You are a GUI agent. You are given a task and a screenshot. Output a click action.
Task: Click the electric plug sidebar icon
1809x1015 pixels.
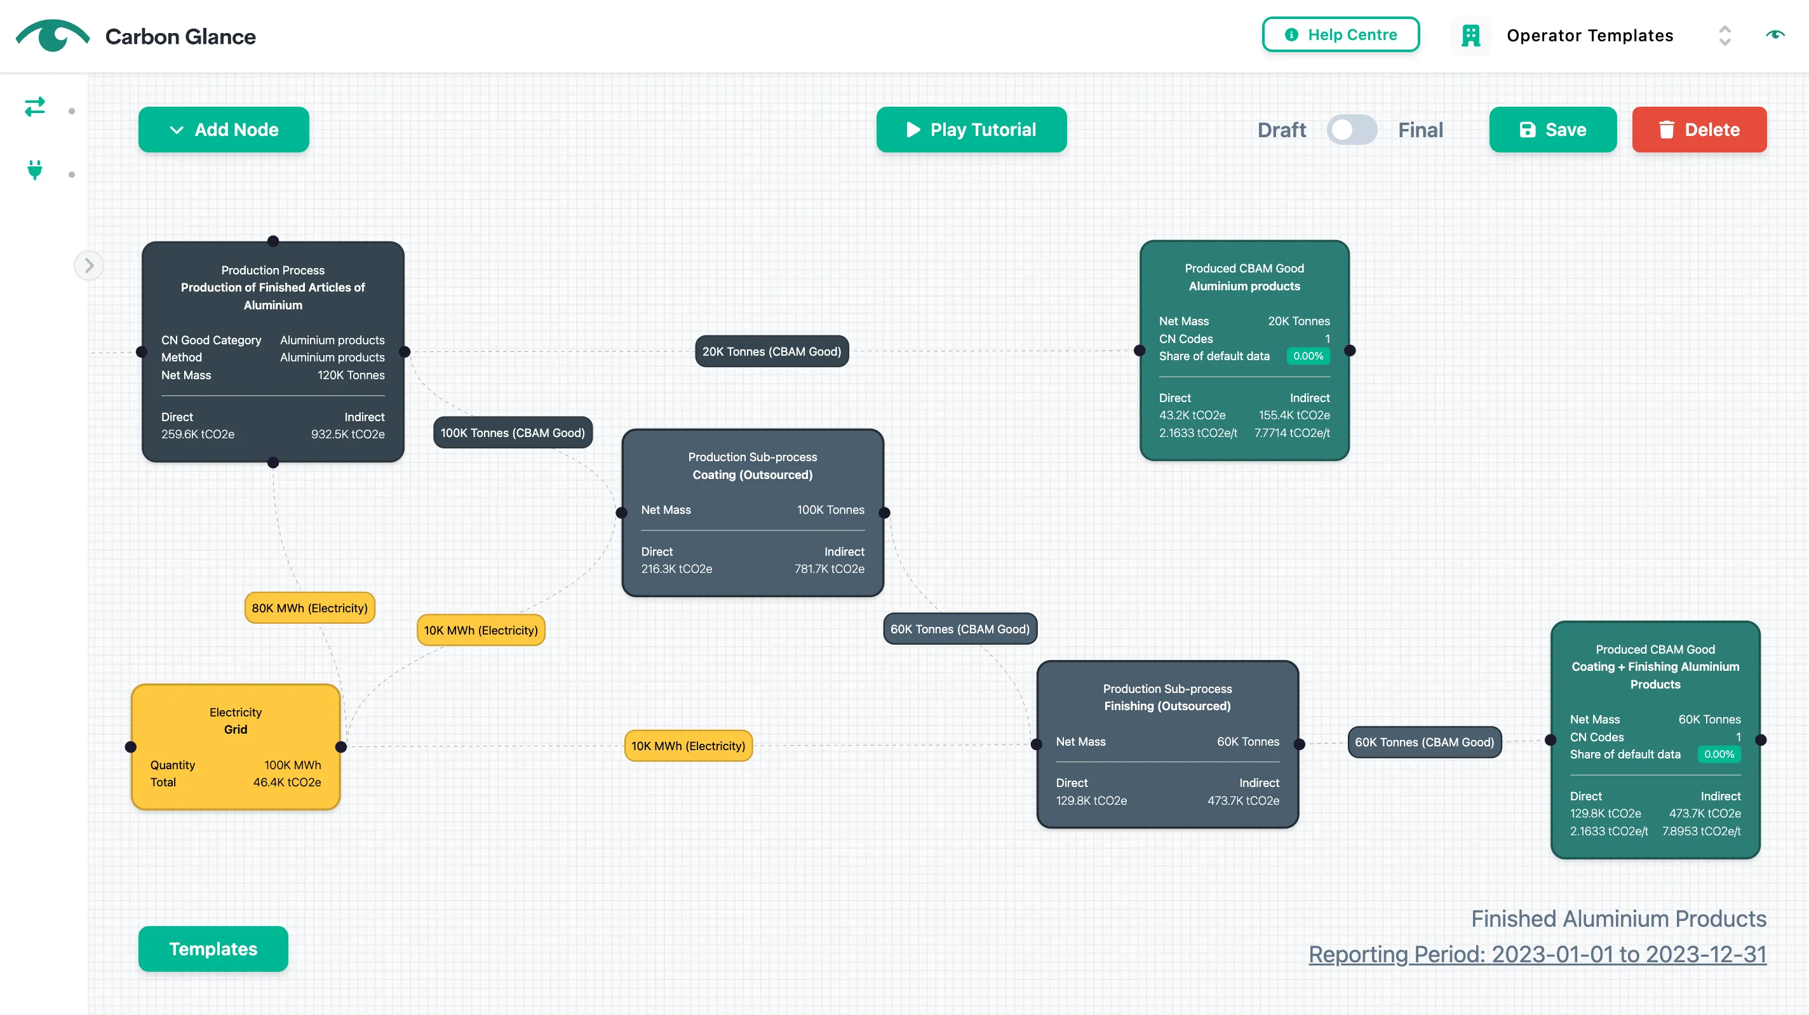click(x=34, y=170)
